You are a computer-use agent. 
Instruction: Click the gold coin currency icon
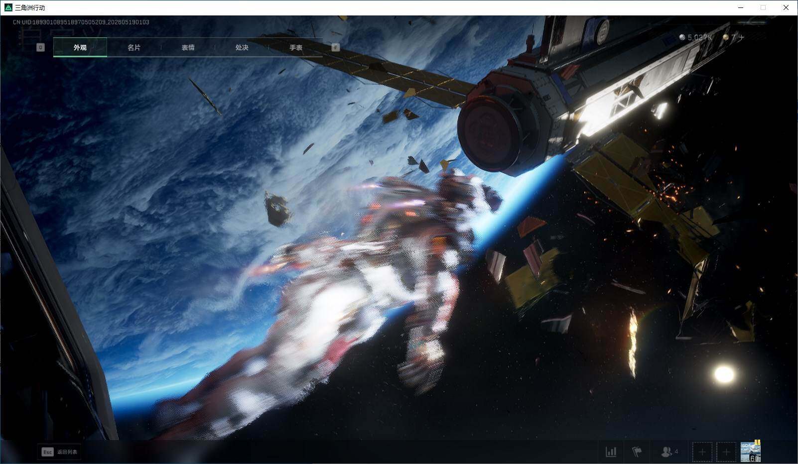[726, 37]
